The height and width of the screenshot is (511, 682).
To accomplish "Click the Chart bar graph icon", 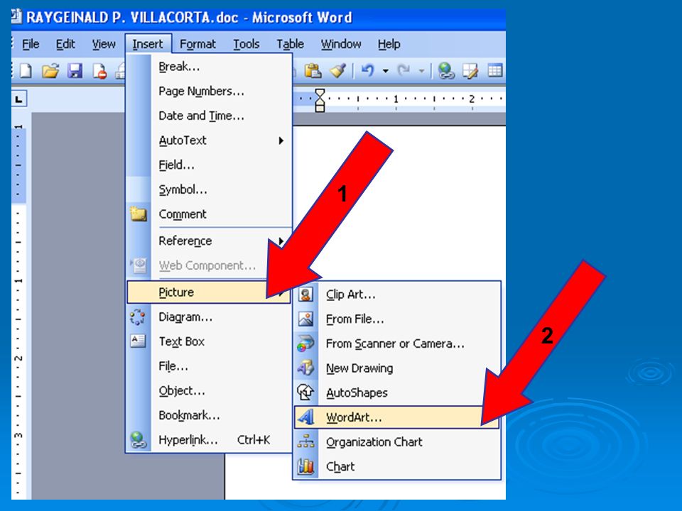I will (305, 466).
